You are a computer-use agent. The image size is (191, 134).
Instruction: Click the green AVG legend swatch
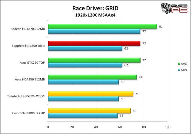pos(179,64)
